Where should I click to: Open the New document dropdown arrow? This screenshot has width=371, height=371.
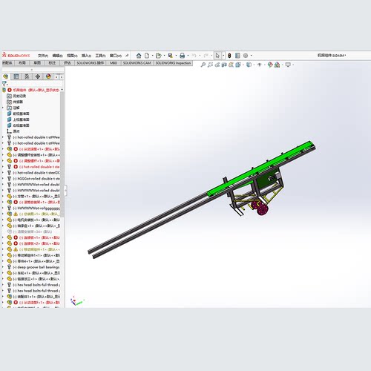[x=152, y=56]
